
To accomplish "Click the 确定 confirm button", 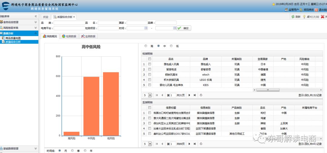I will (x=184, y=28).
